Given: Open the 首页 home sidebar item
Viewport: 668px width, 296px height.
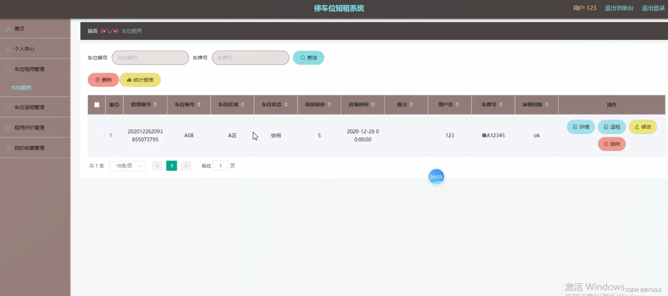Looking at the screenshot, I should (x=35, y=29).
